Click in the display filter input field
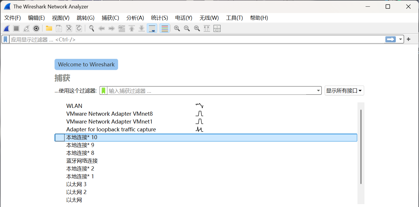The width and height of the screenshot is (419, 207). point(197,39)
